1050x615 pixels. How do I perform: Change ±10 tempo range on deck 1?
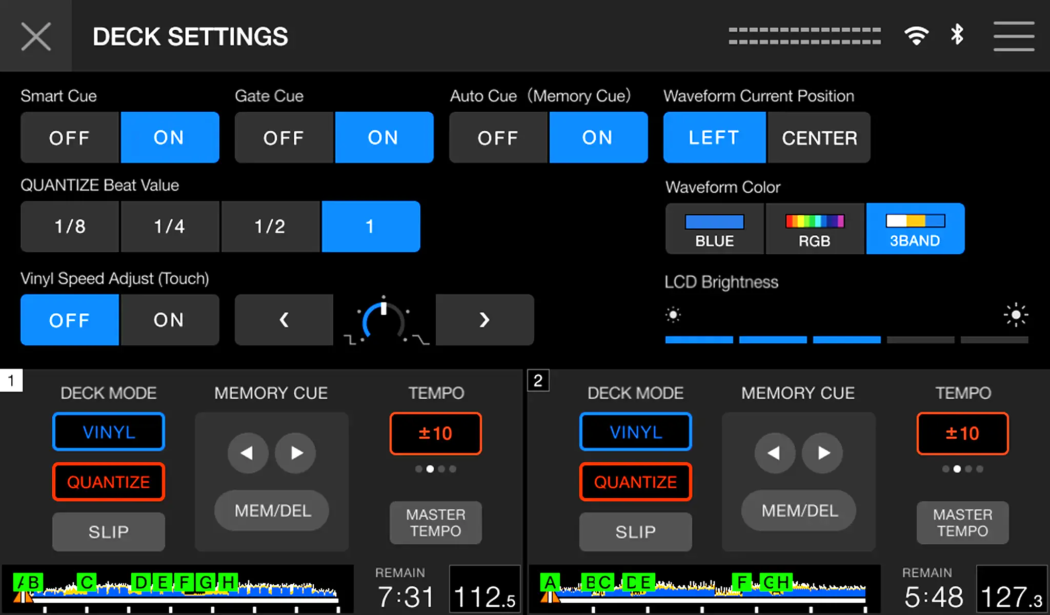[x=436, y=434]
